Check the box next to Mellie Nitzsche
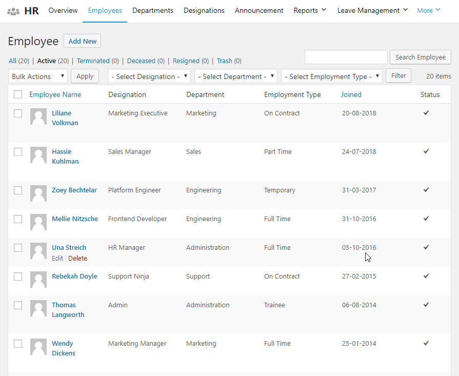 [x=18, y=219]
